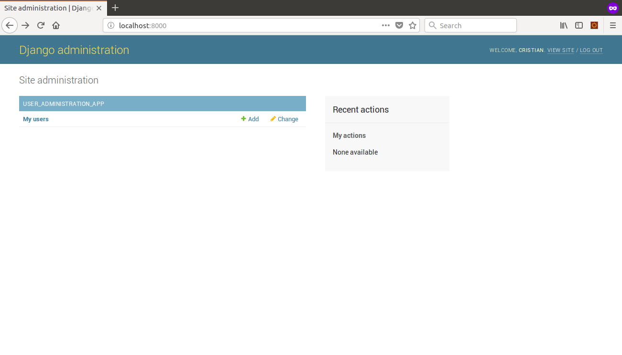Viewport: 622px width, 355px height.
Task: Open the browser home page
Action: (56, 25)
